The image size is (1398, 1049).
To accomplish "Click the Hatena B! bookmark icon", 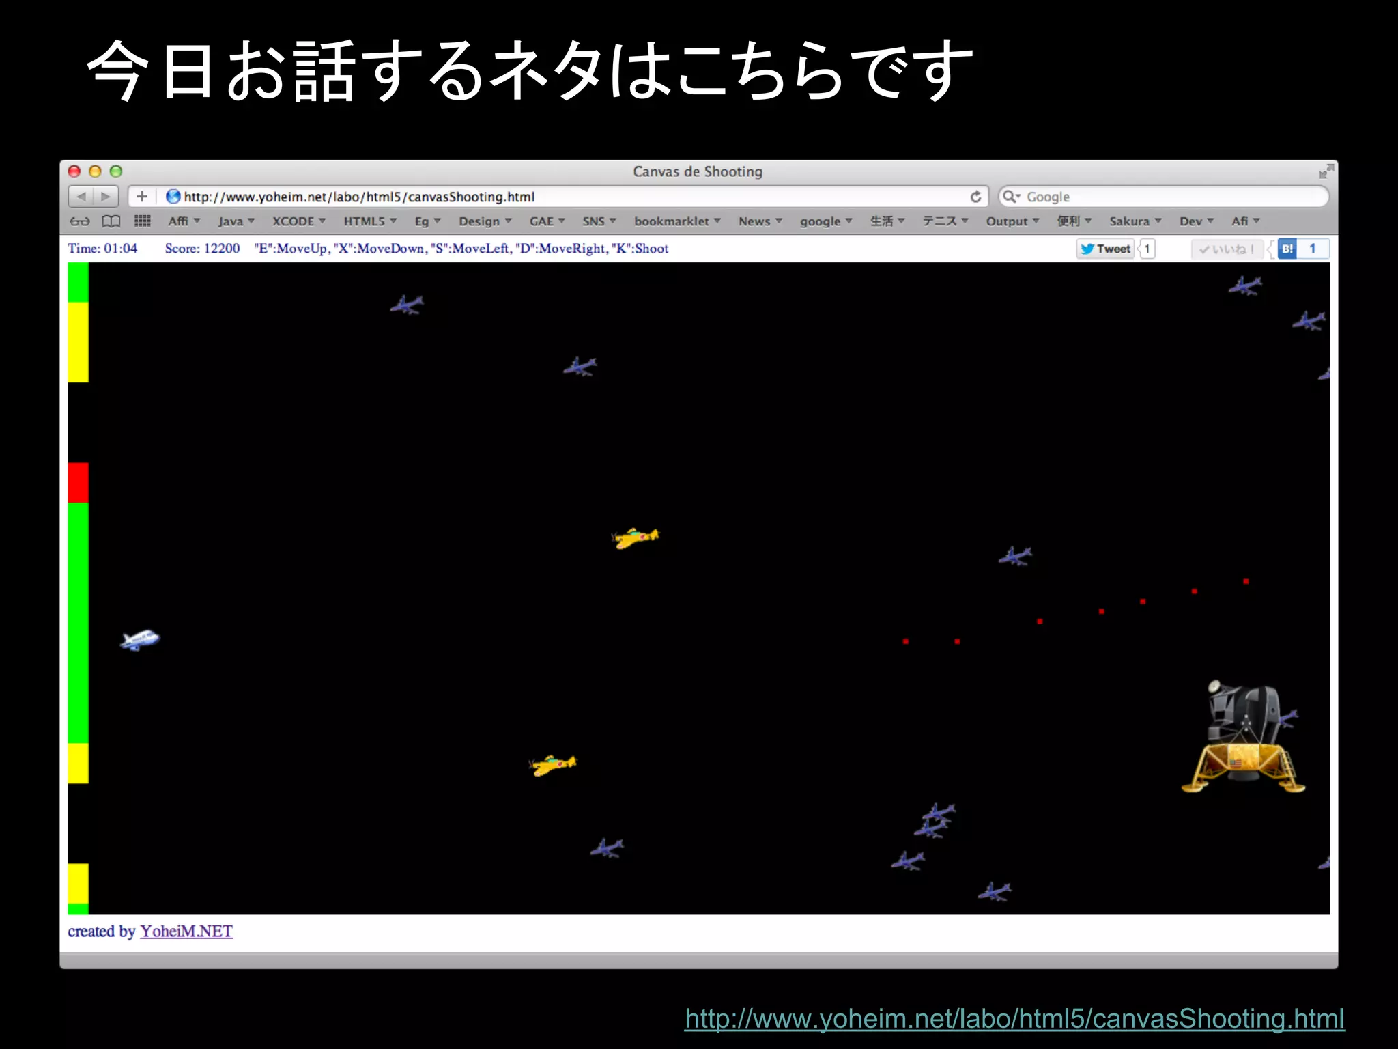I will (x=1287, y=249).
